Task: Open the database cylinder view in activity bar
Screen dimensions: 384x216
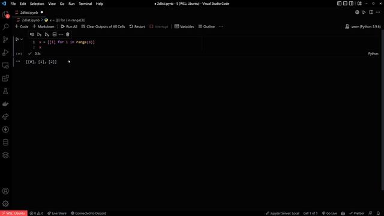Action: (5, 142)
